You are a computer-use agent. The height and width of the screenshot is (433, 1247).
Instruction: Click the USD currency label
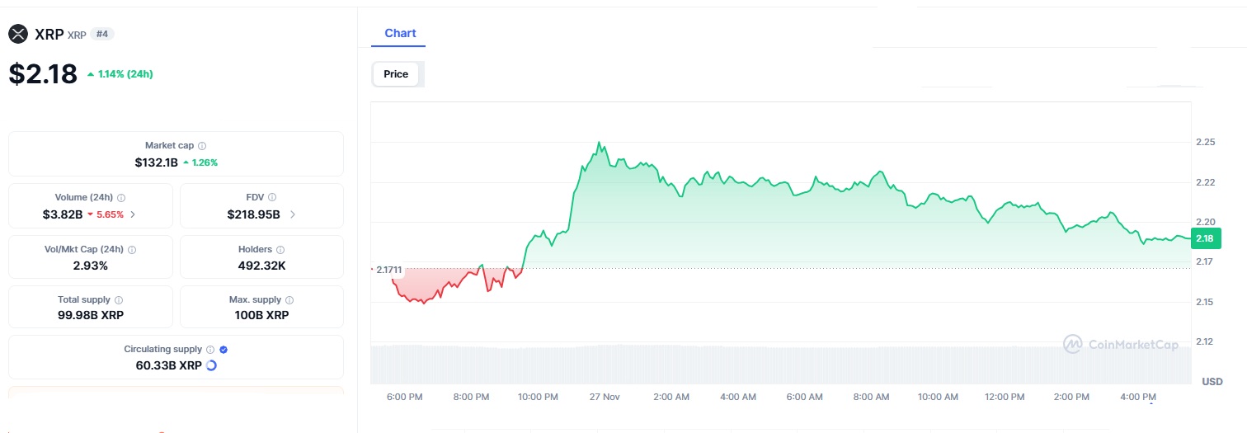(1212, 382)
